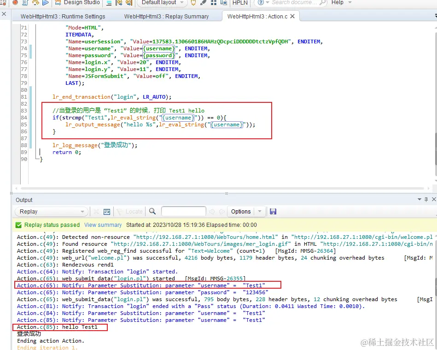The width and height of the screenshot is (437, 350).
Task: Click the window-layout icon left of HPLN
Action: pyautogui.click(x=223, y=3)
